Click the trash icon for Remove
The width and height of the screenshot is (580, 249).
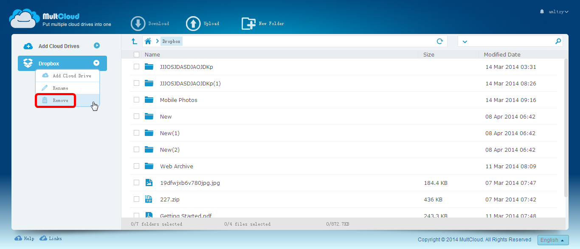pyautogui.click(x=45, y=100)
